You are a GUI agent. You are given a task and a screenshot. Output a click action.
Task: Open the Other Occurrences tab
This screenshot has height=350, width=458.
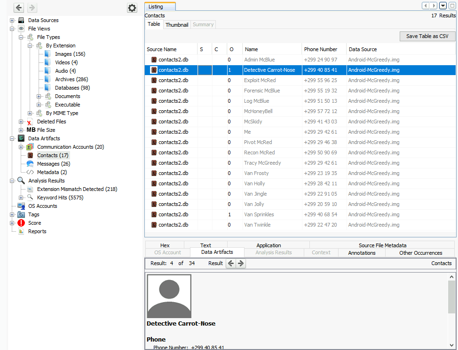(420, 253)
